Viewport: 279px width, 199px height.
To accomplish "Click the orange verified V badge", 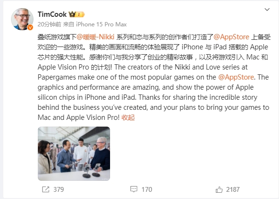I will coord(30,27).
